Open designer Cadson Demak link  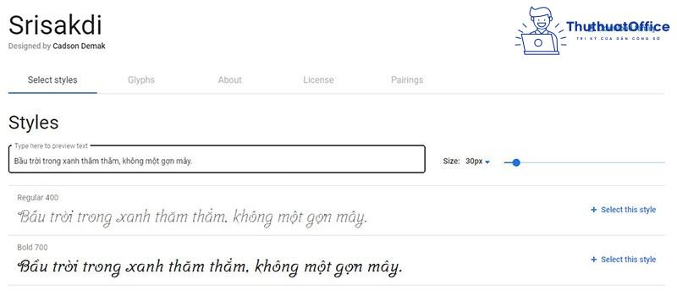(x=79, y=47)
